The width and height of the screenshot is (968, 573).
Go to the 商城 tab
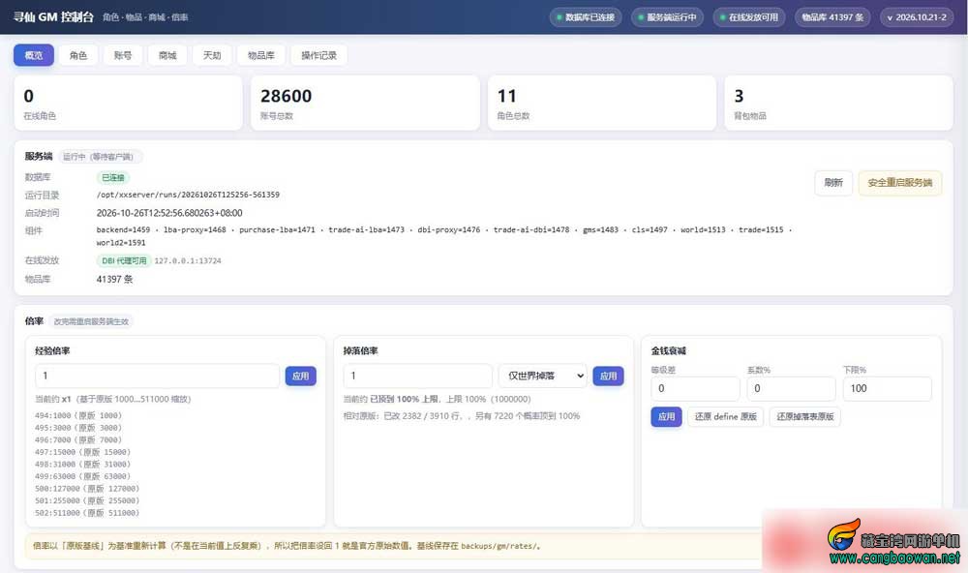coord(167,55)
